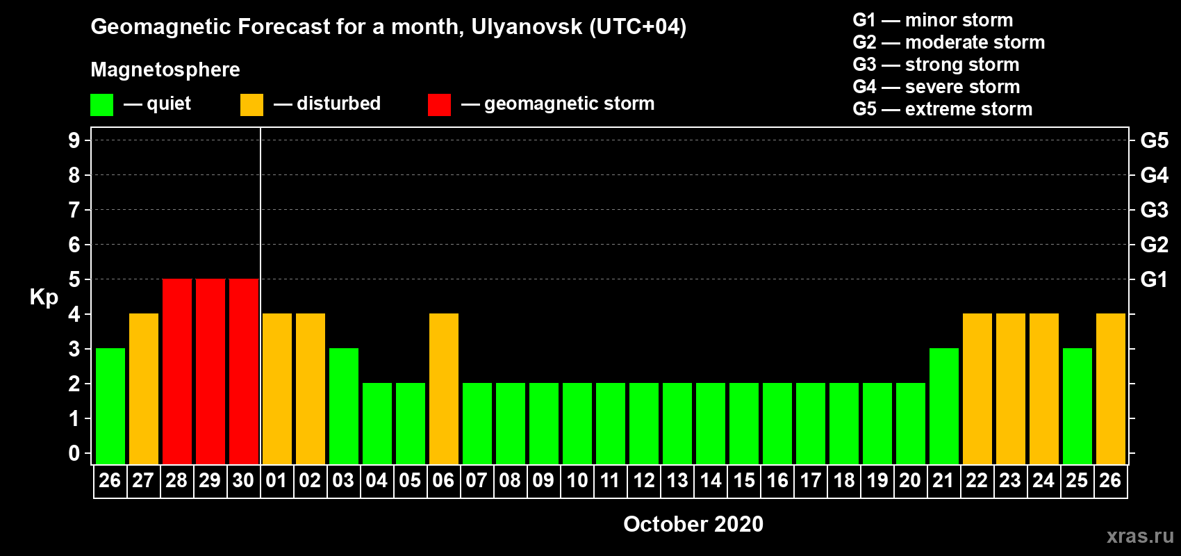Viewport: 1181px width, 556px height.
Task: Click the 'October 2020' month label
Action: (x=693, y=524)
